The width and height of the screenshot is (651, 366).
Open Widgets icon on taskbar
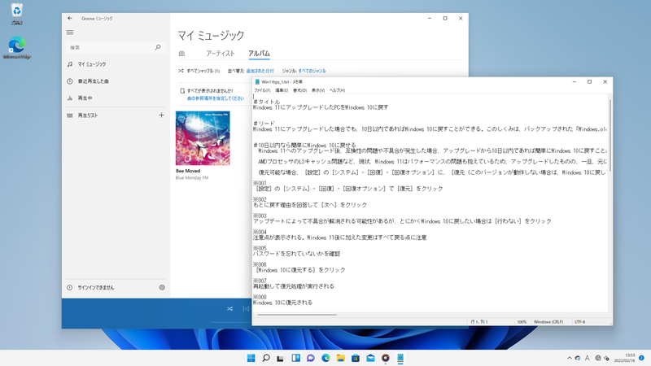point(295,358)
